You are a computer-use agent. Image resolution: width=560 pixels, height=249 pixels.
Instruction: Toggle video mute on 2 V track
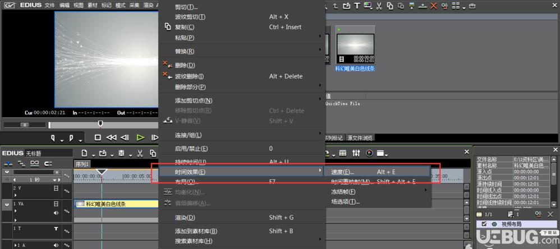tap(56, 188)
